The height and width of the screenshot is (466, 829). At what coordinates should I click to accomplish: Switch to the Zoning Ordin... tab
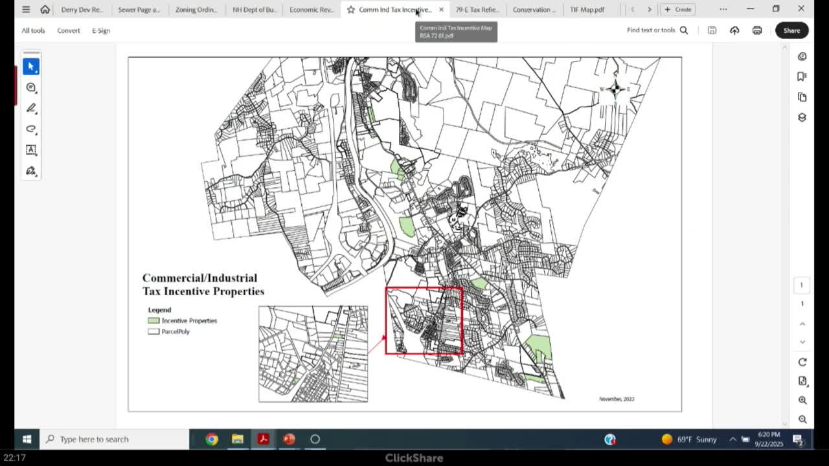click(196, 10)
